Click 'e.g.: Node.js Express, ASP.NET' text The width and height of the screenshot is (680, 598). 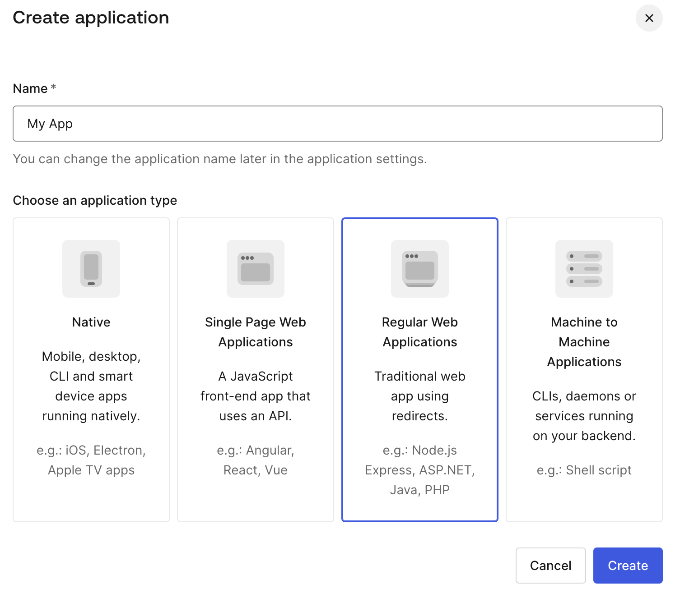coord(420,470)
